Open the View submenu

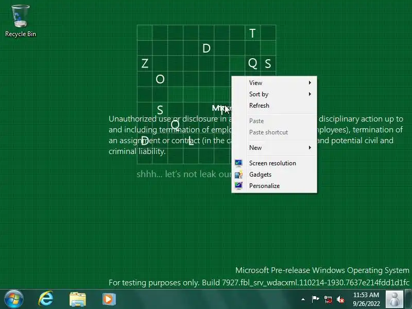[x=274, y=83]
